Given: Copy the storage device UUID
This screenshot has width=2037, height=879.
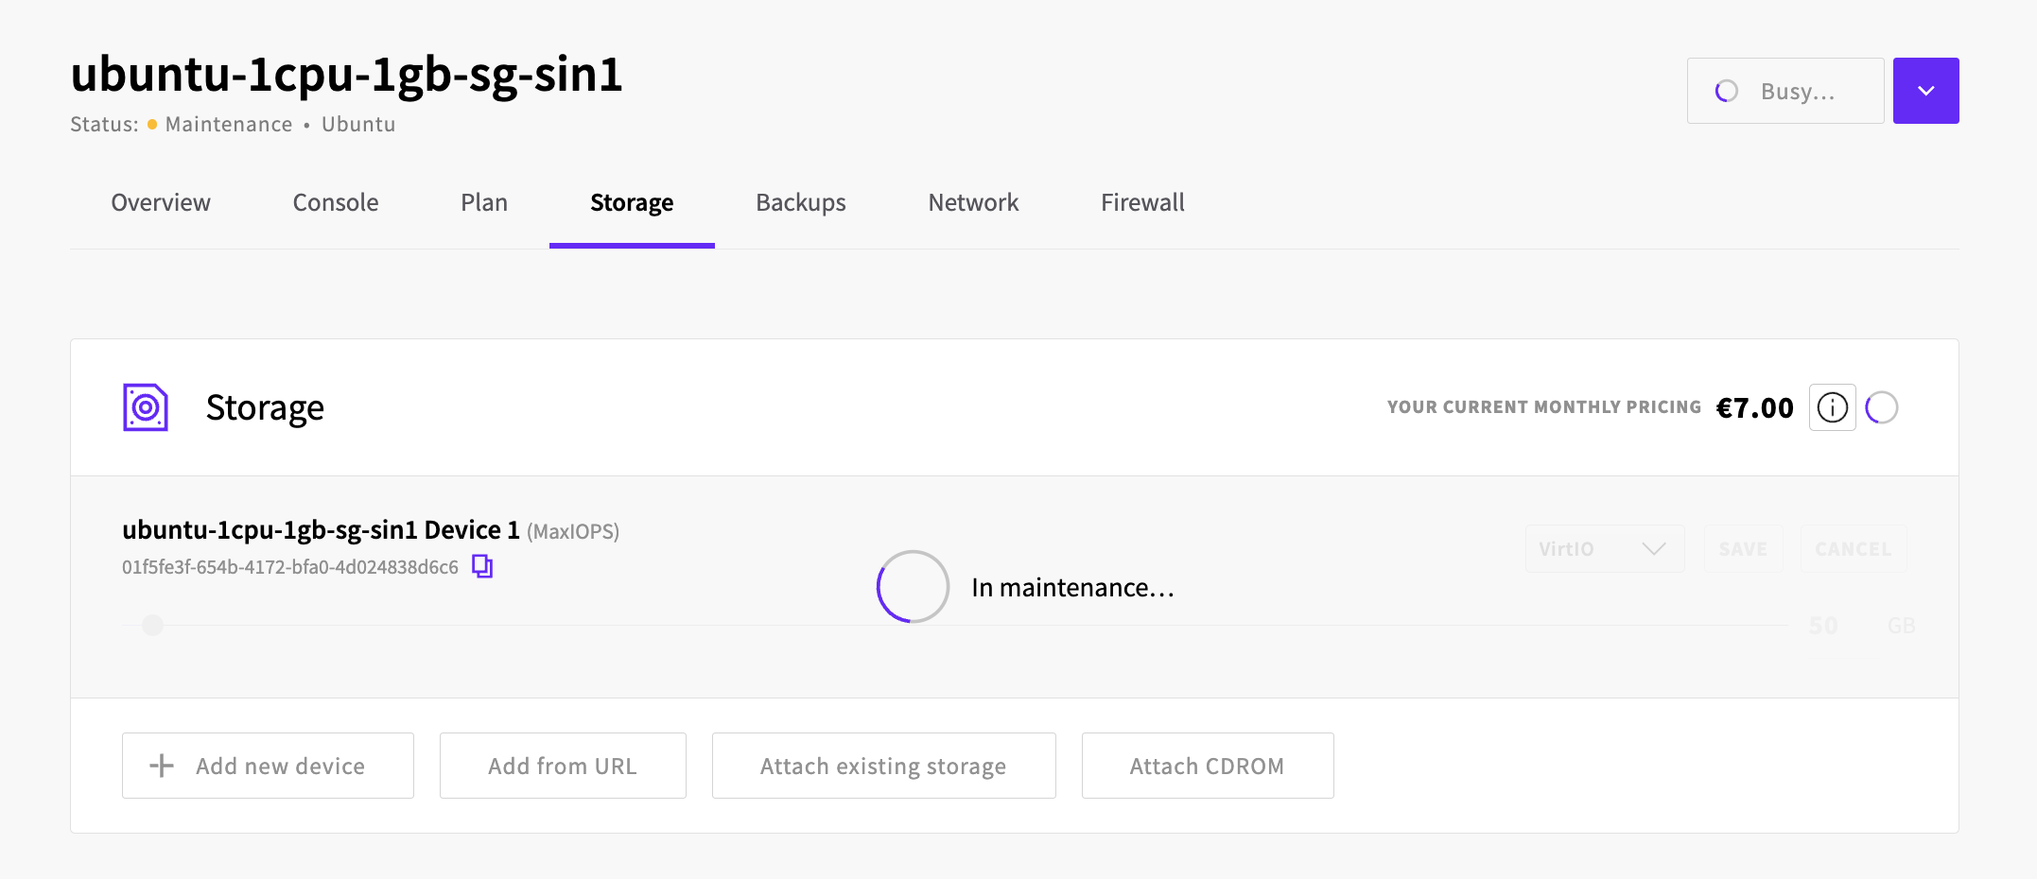Looking at the screenshot, I should [482, 566].
